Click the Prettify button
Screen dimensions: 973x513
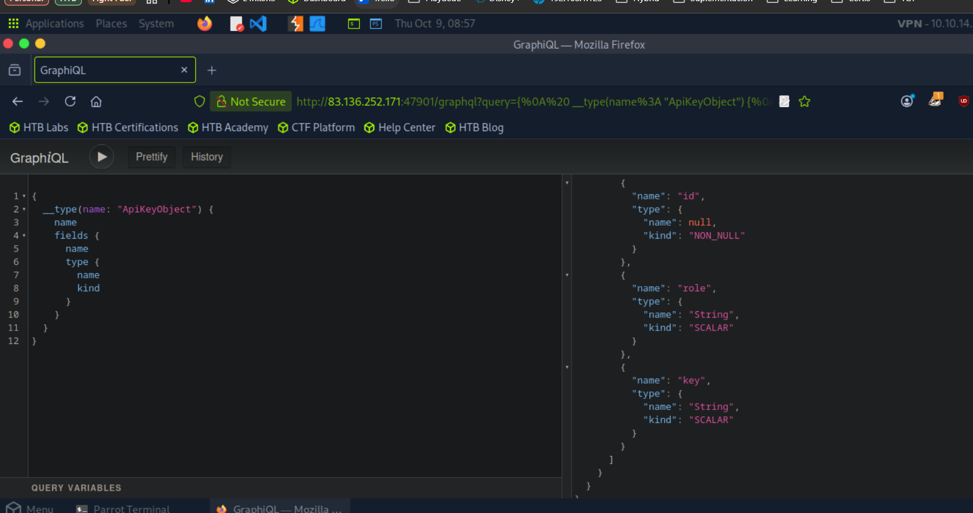tap(152, 157)
